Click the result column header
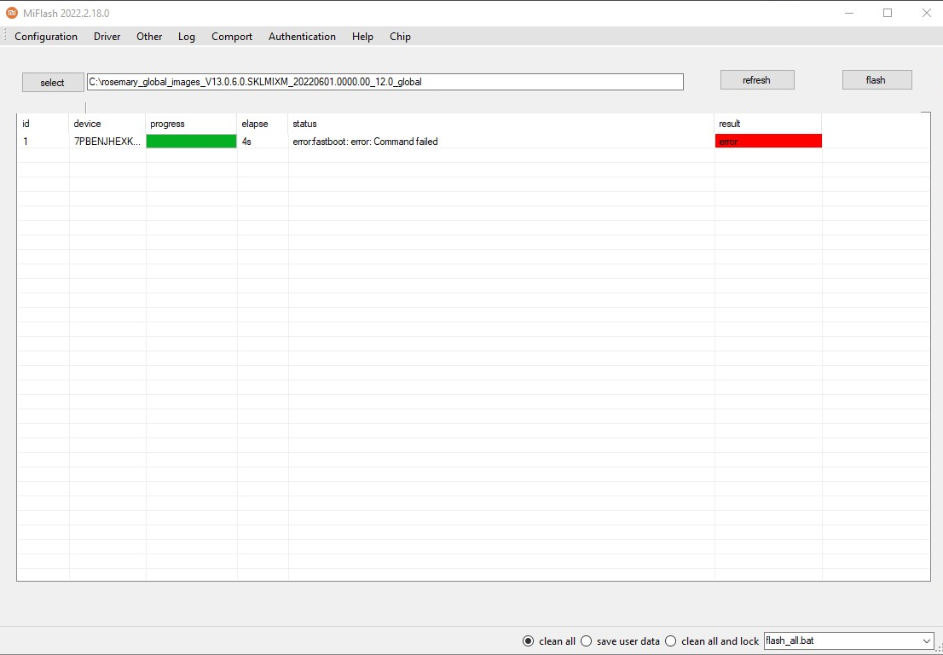Screen dimensions: 943x655 coord(768,124)
